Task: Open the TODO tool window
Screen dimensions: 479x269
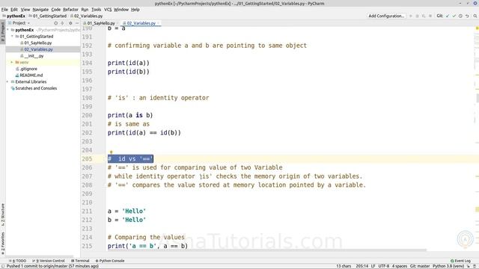Action: (18, 261)
